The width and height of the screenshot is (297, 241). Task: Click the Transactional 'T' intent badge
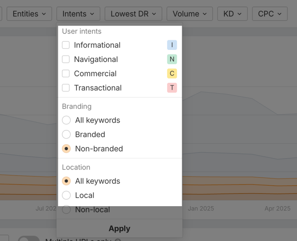pos(172,88)
